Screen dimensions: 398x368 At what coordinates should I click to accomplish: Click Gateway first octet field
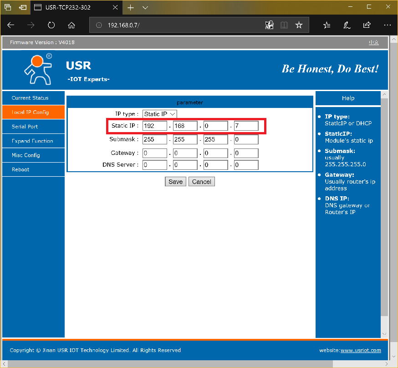(154, 153)
